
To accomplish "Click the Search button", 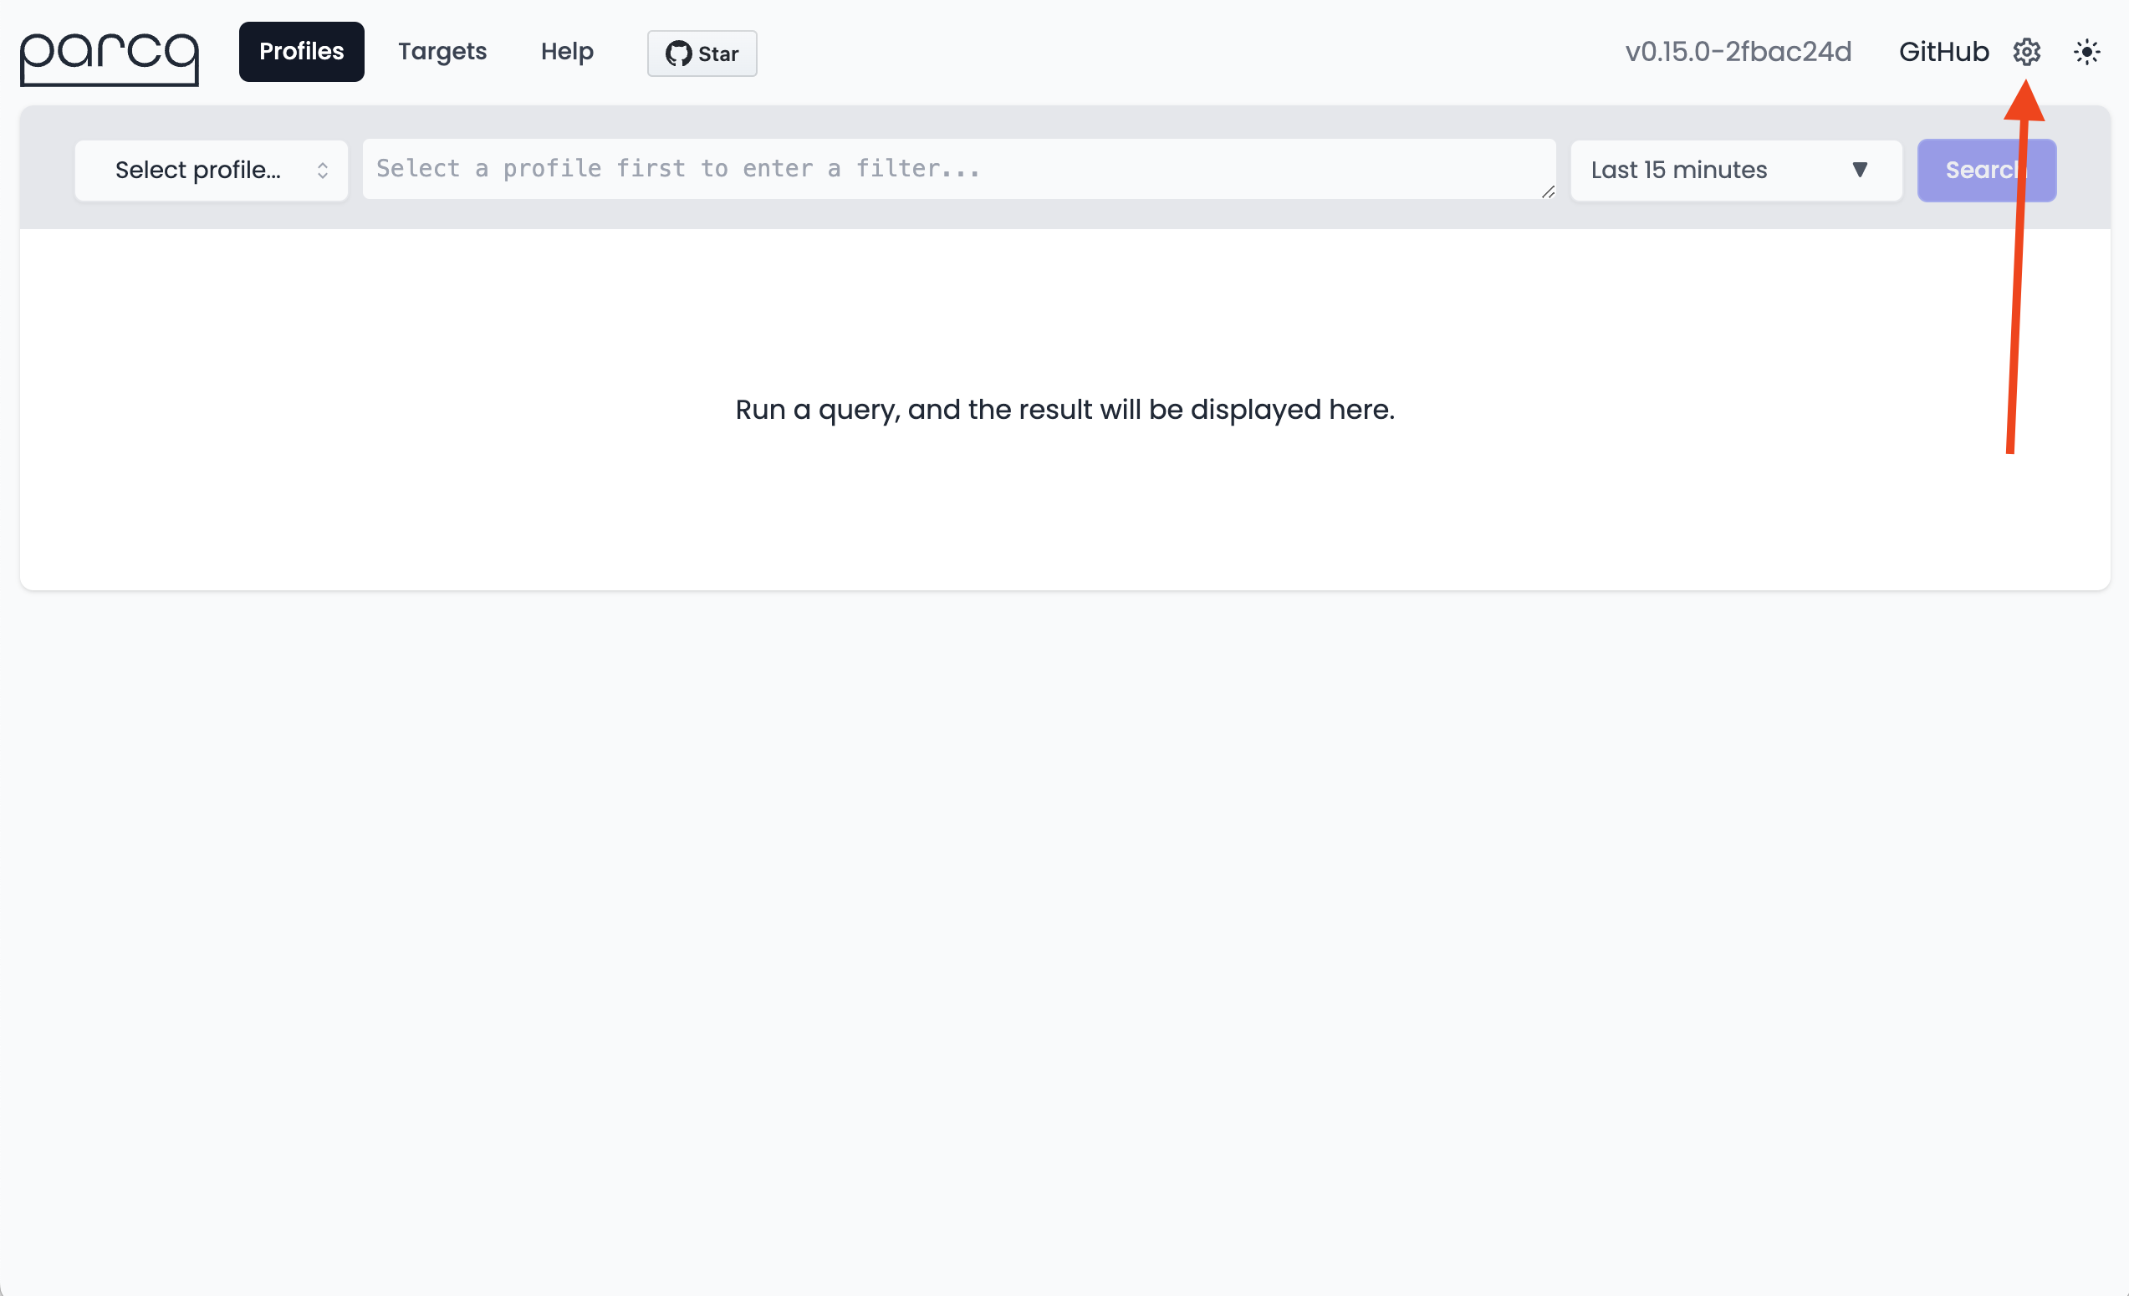I will click(x=1987, y=171).
